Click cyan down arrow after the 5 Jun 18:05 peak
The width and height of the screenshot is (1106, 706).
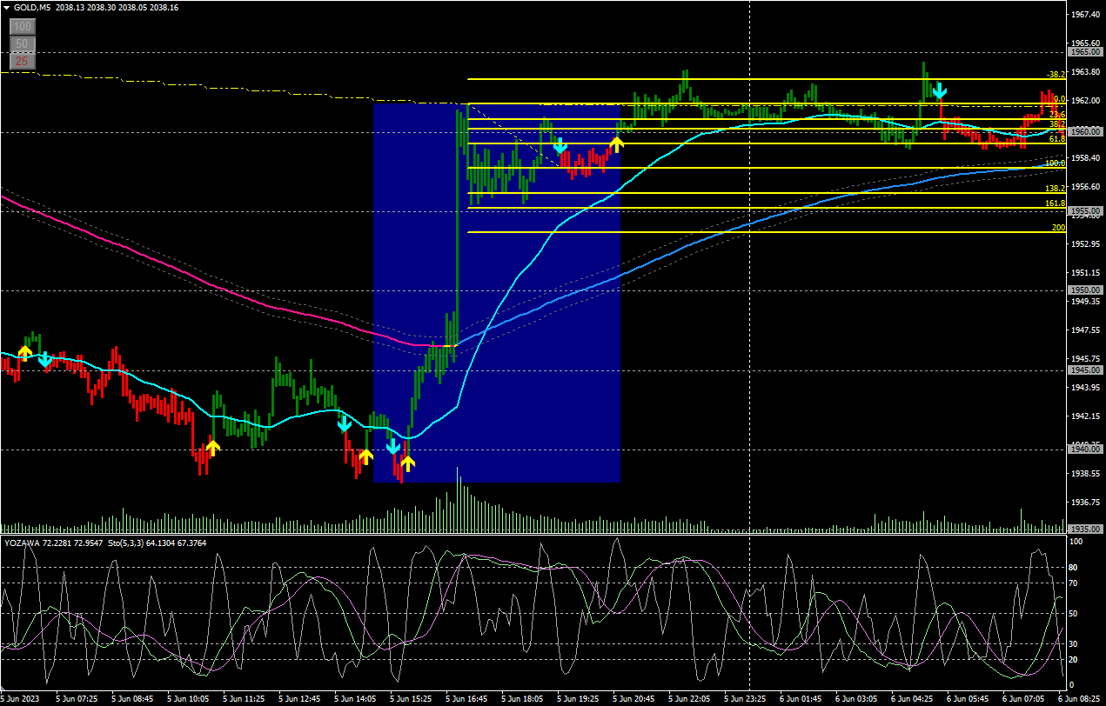point(560,145)
